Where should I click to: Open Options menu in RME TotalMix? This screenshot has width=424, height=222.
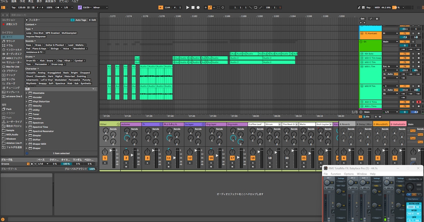click(x=349, y=174)
